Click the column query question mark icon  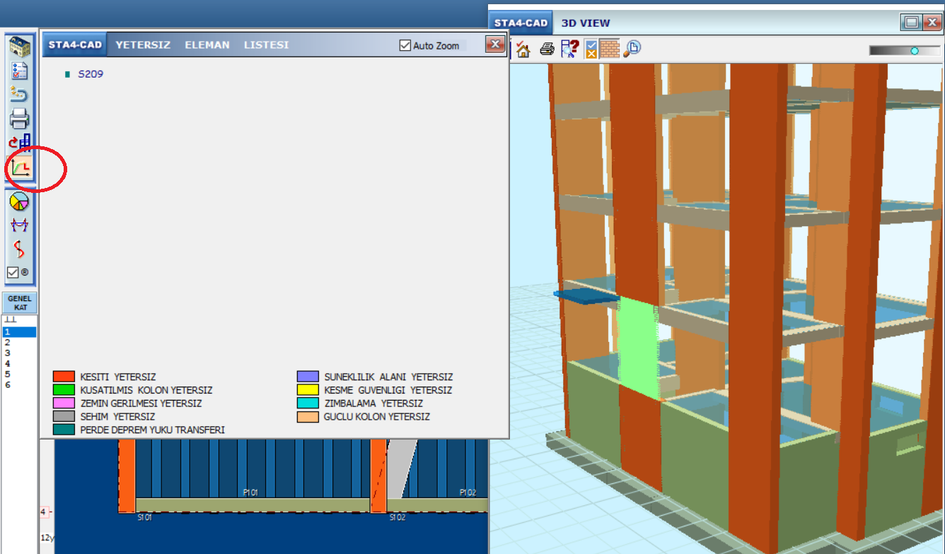[x=569, y=49]
